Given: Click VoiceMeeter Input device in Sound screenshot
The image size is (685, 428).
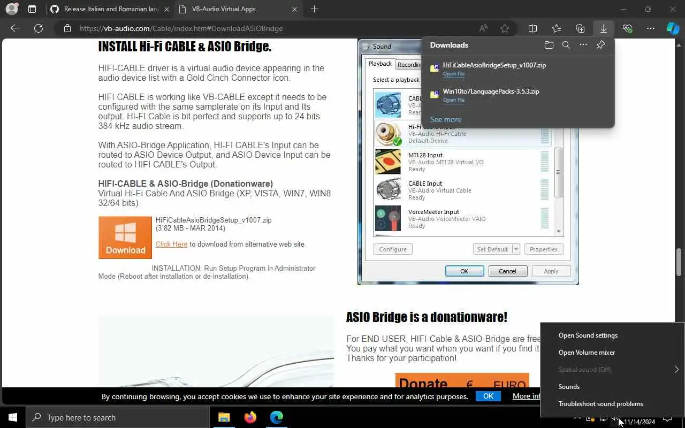Looking at the screenshot, I should click(462, 218).
